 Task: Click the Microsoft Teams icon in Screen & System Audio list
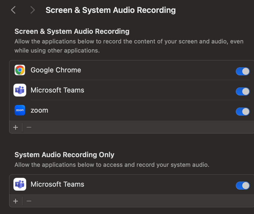20,90
